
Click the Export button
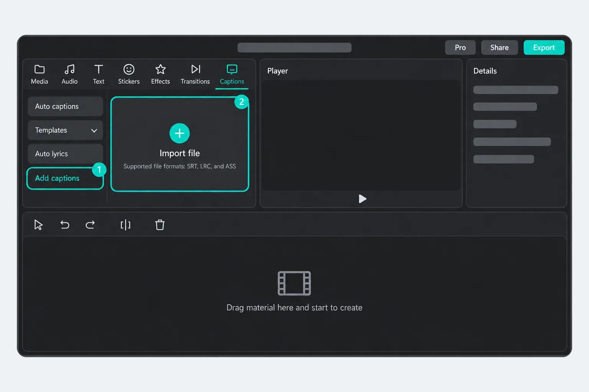tap(544, 47)
